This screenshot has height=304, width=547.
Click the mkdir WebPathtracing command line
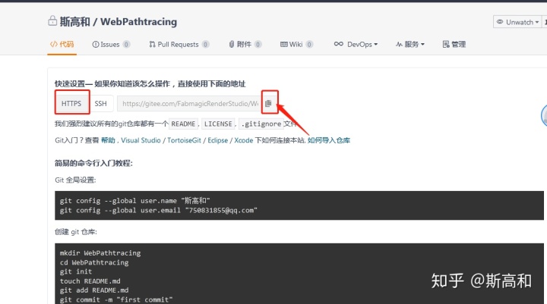click(100, 253)
